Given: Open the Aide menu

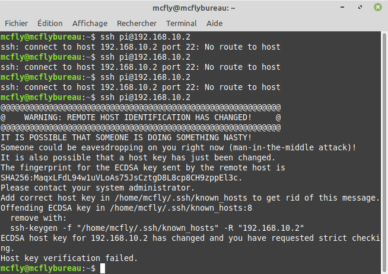Looking at the screenshot, I should [214, 24].
